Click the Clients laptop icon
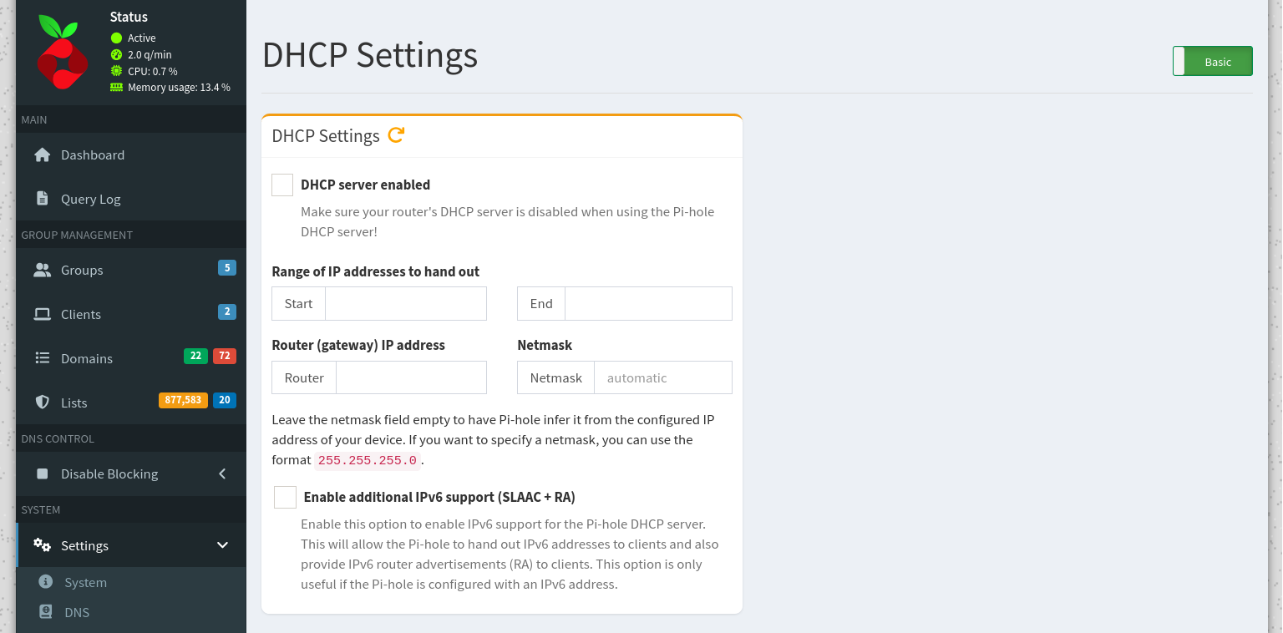 point(42,315)
